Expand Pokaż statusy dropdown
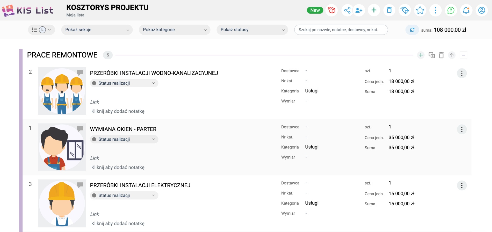 pos(252,30)
